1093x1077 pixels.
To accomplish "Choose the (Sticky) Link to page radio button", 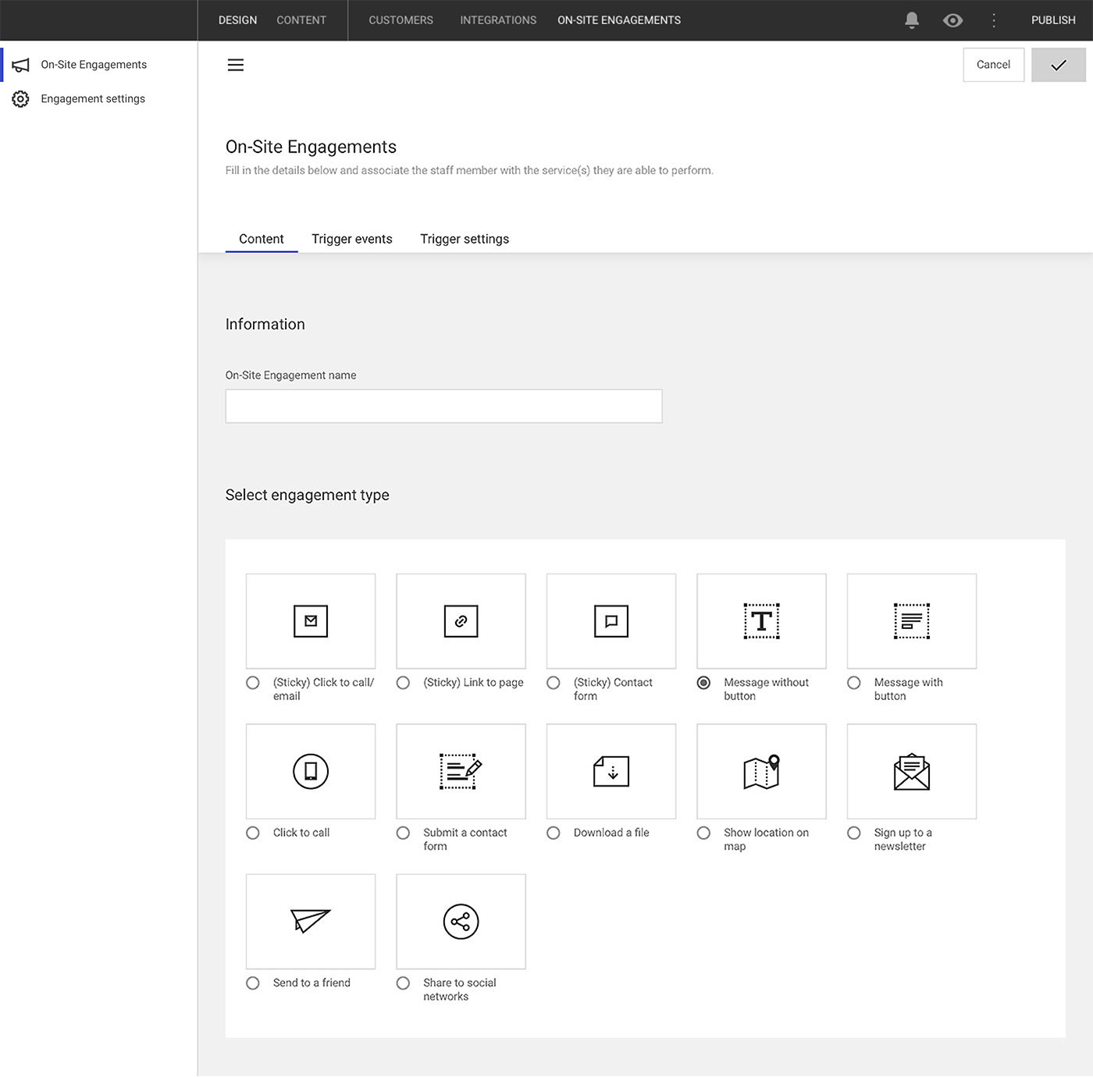I will 403,683.
